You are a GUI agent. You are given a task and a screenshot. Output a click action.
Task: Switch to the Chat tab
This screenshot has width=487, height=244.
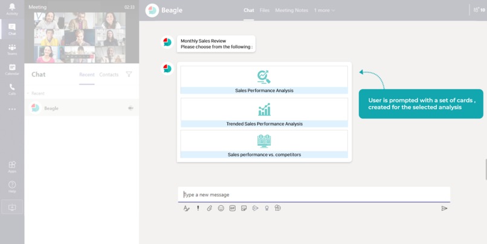[248, 10]
